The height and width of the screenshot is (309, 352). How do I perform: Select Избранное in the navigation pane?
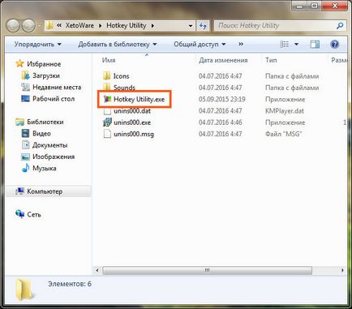44,64
